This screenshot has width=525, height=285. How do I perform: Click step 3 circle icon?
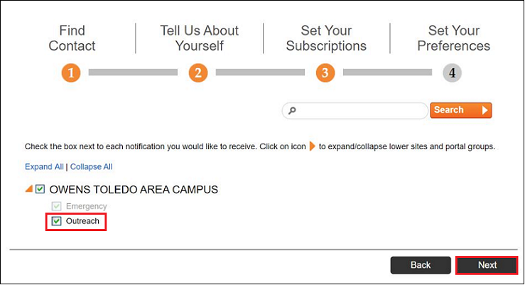(325, 72)
